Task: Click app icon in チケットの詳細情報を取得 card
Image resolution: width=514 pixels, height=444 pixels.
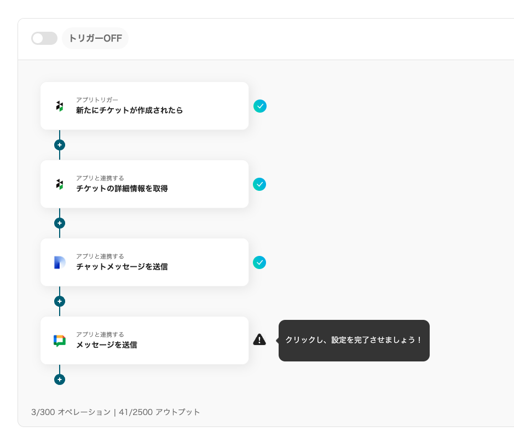Action: coord(59,184)
